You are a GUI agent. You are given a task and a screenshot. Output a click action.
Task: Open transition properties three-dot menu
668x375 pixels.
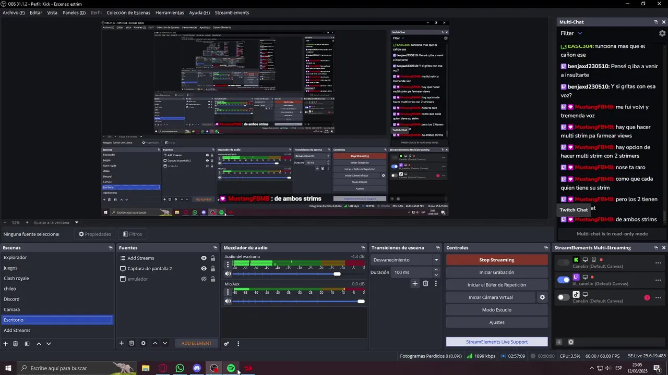(x=436, y=283)
